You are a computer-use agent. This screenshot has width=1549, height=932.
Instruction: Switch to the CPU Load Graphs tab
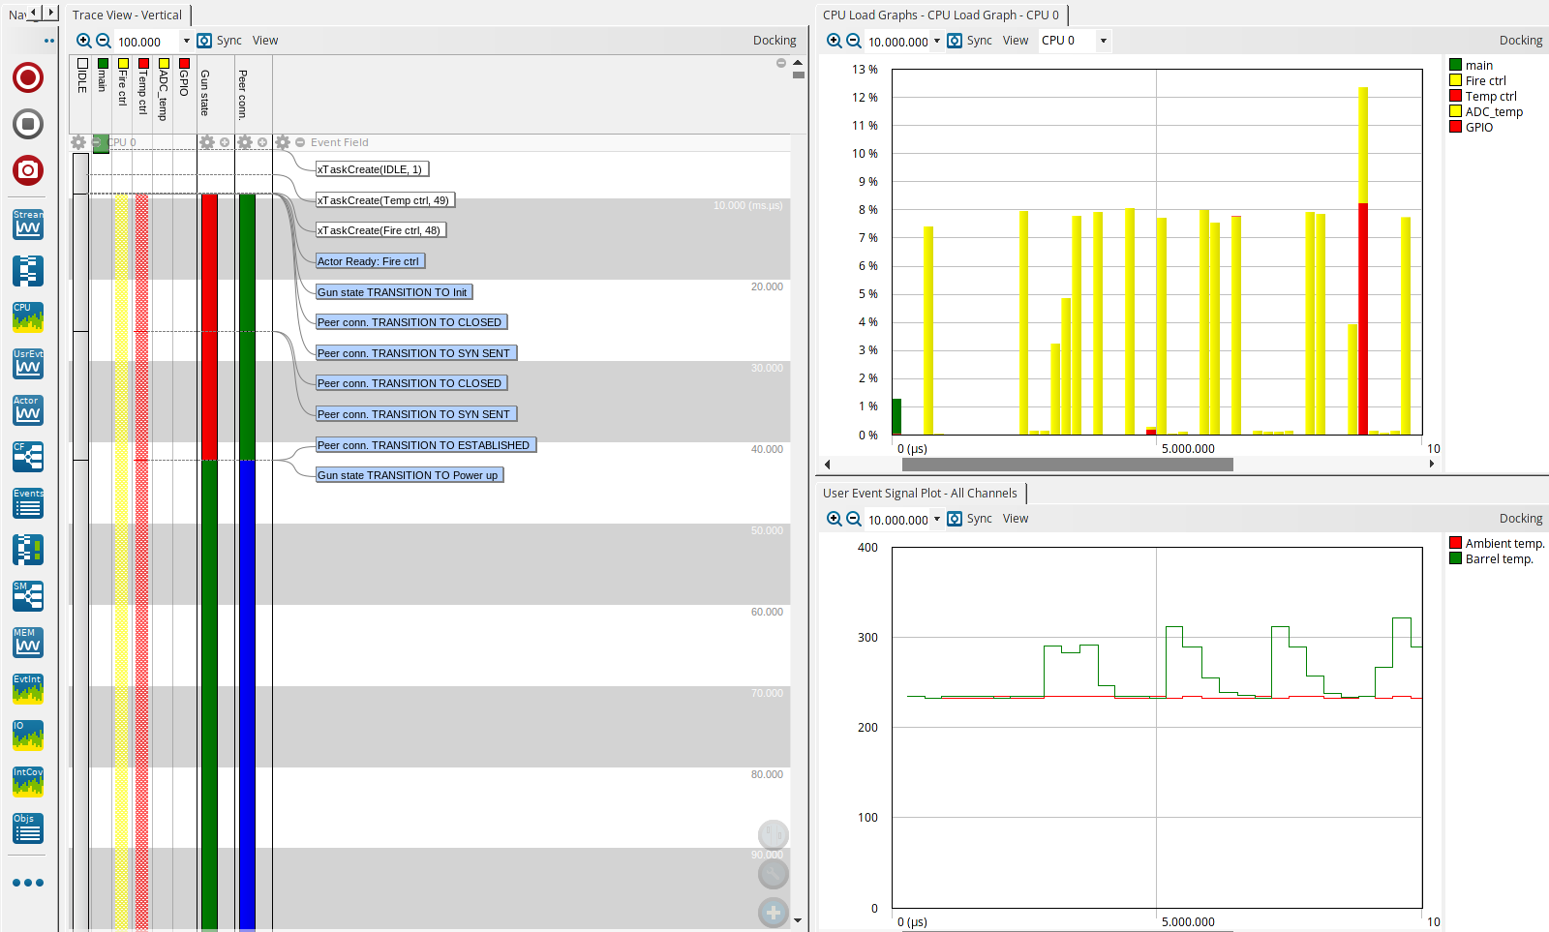click(x=939, y=15)
